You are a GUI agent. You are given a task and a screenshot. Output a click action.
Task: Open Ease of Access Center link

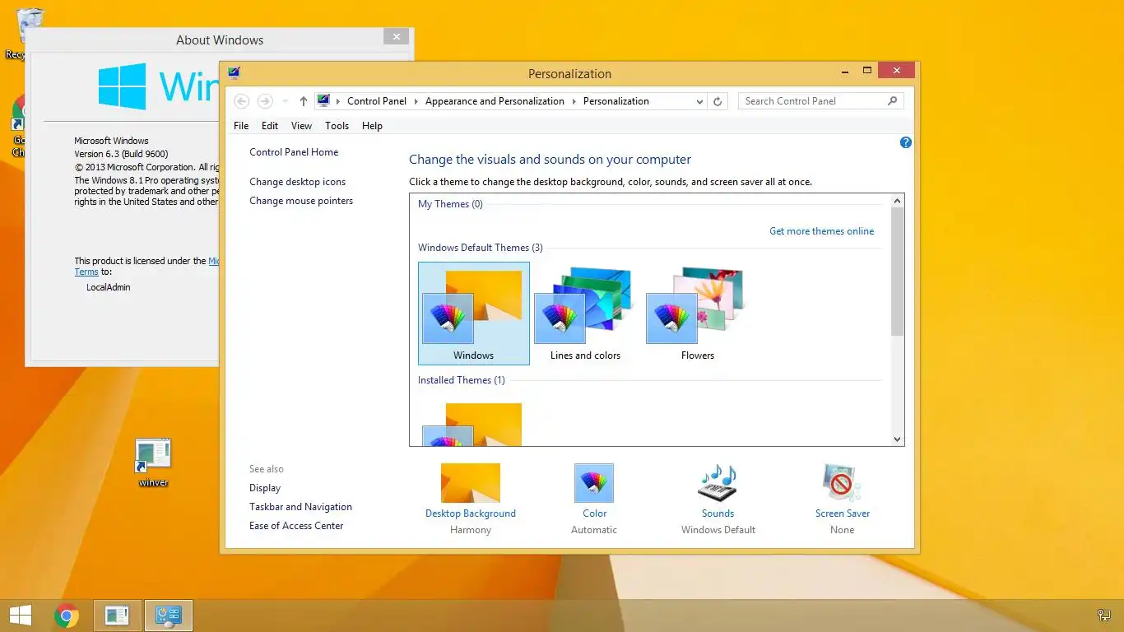pos(296,526)
